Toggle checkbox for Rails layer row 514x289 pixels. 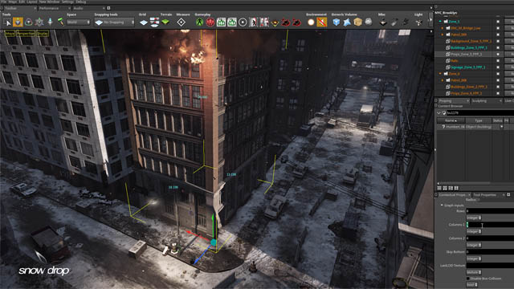498,61
